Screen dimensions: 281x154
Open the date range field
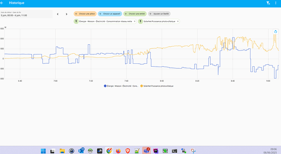tap(26, 14)
